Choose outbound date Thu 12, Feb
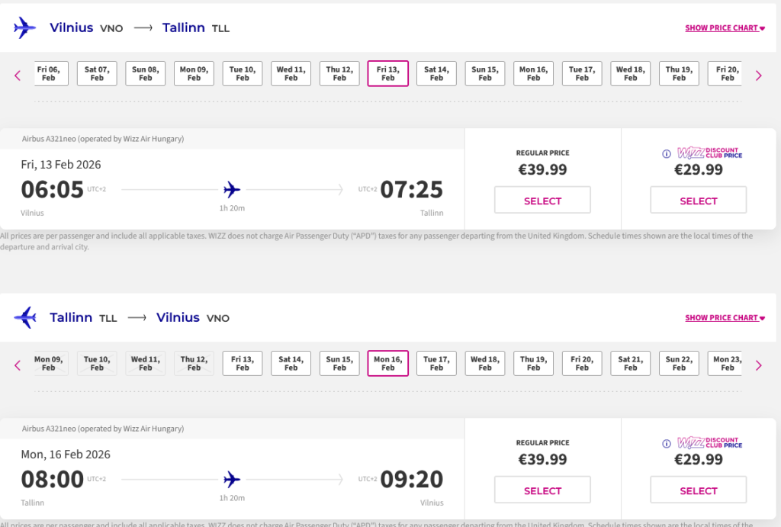The height and width of the screenshot is (527, 781). tap(339, 73)
